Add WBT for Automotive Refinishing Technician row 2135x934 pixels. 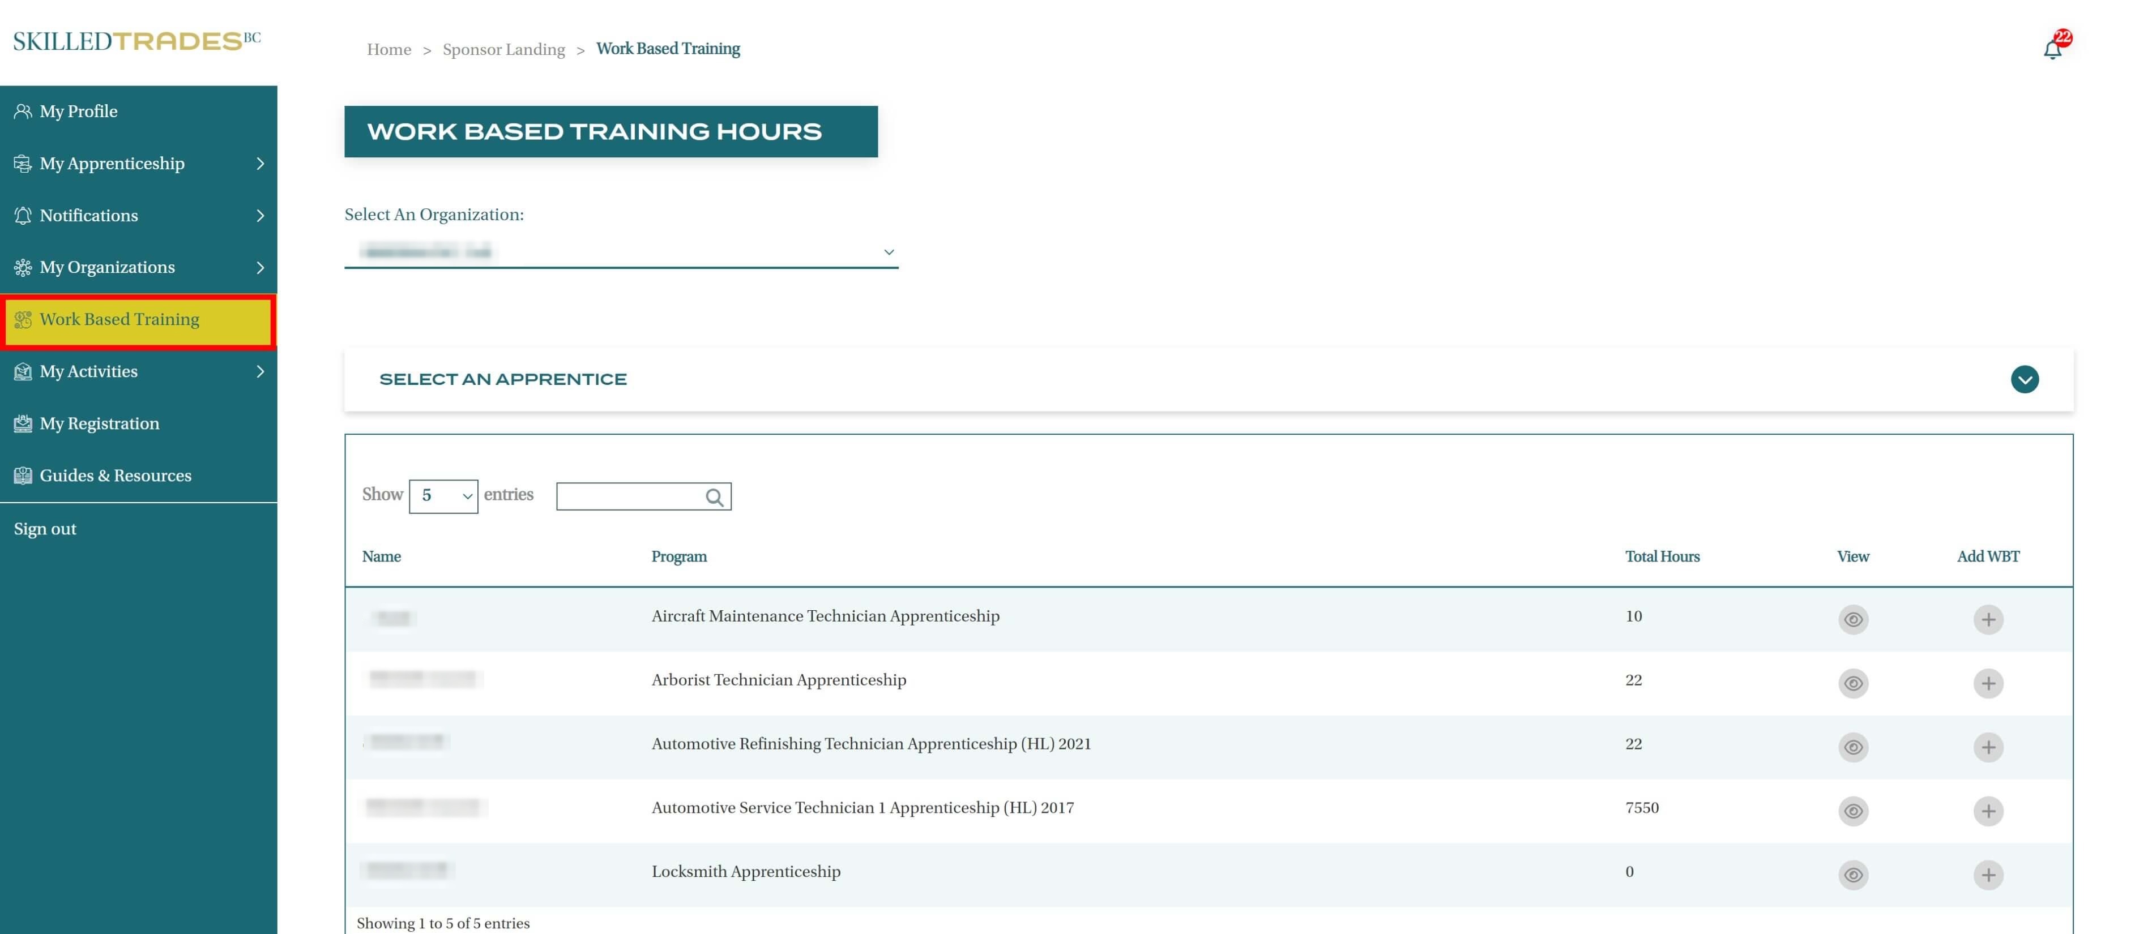(1987, 747)
